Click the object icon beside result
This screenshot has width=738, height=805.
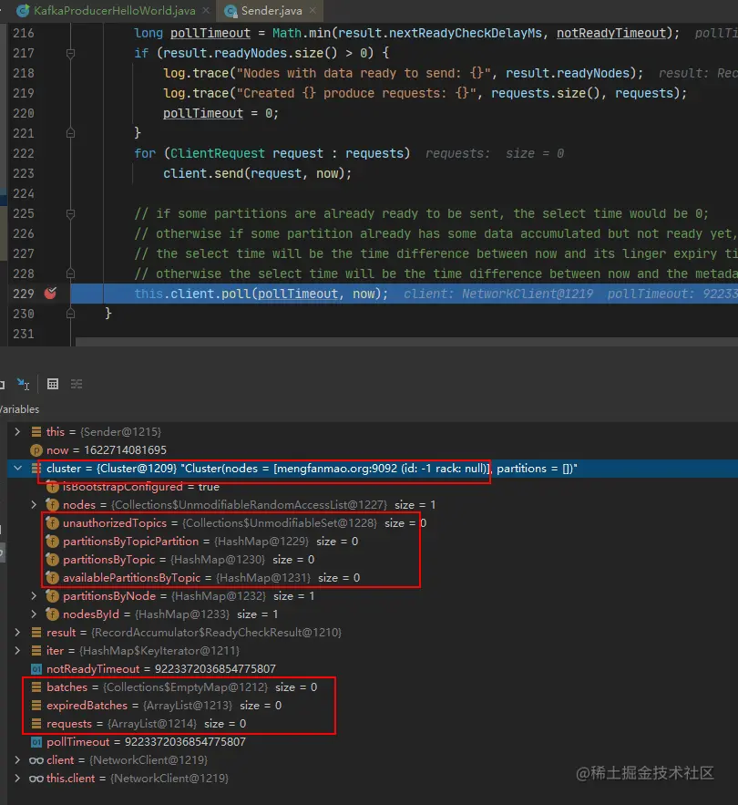[x=36, y=633]
